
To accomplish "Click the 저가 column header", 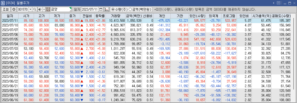I will pyautogui.click(x=57, y=16).
